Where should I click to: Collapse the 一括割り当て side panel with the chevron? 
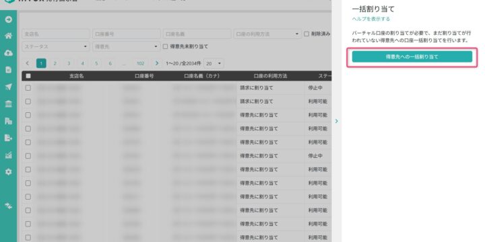click(x=337, y=121)
